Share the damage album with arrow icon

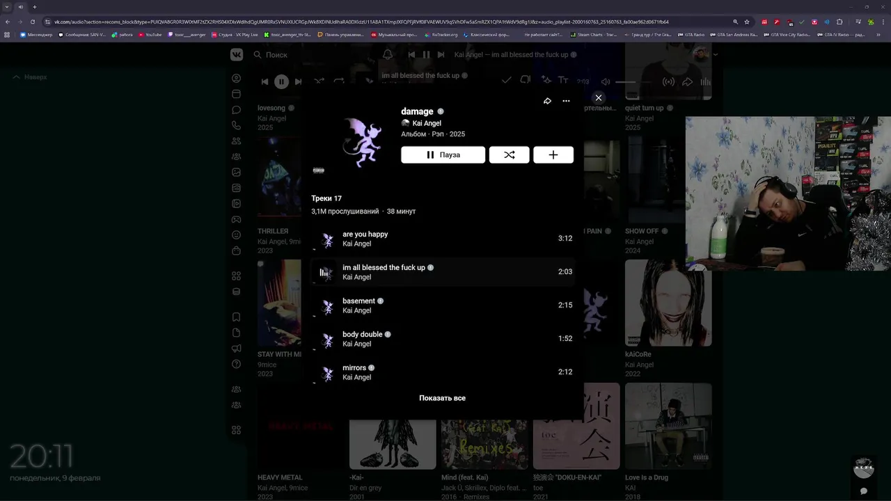[547, 101]
